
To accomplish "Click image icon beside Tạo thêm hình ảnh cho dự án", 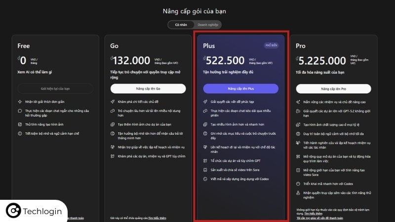I will [113, 124].
